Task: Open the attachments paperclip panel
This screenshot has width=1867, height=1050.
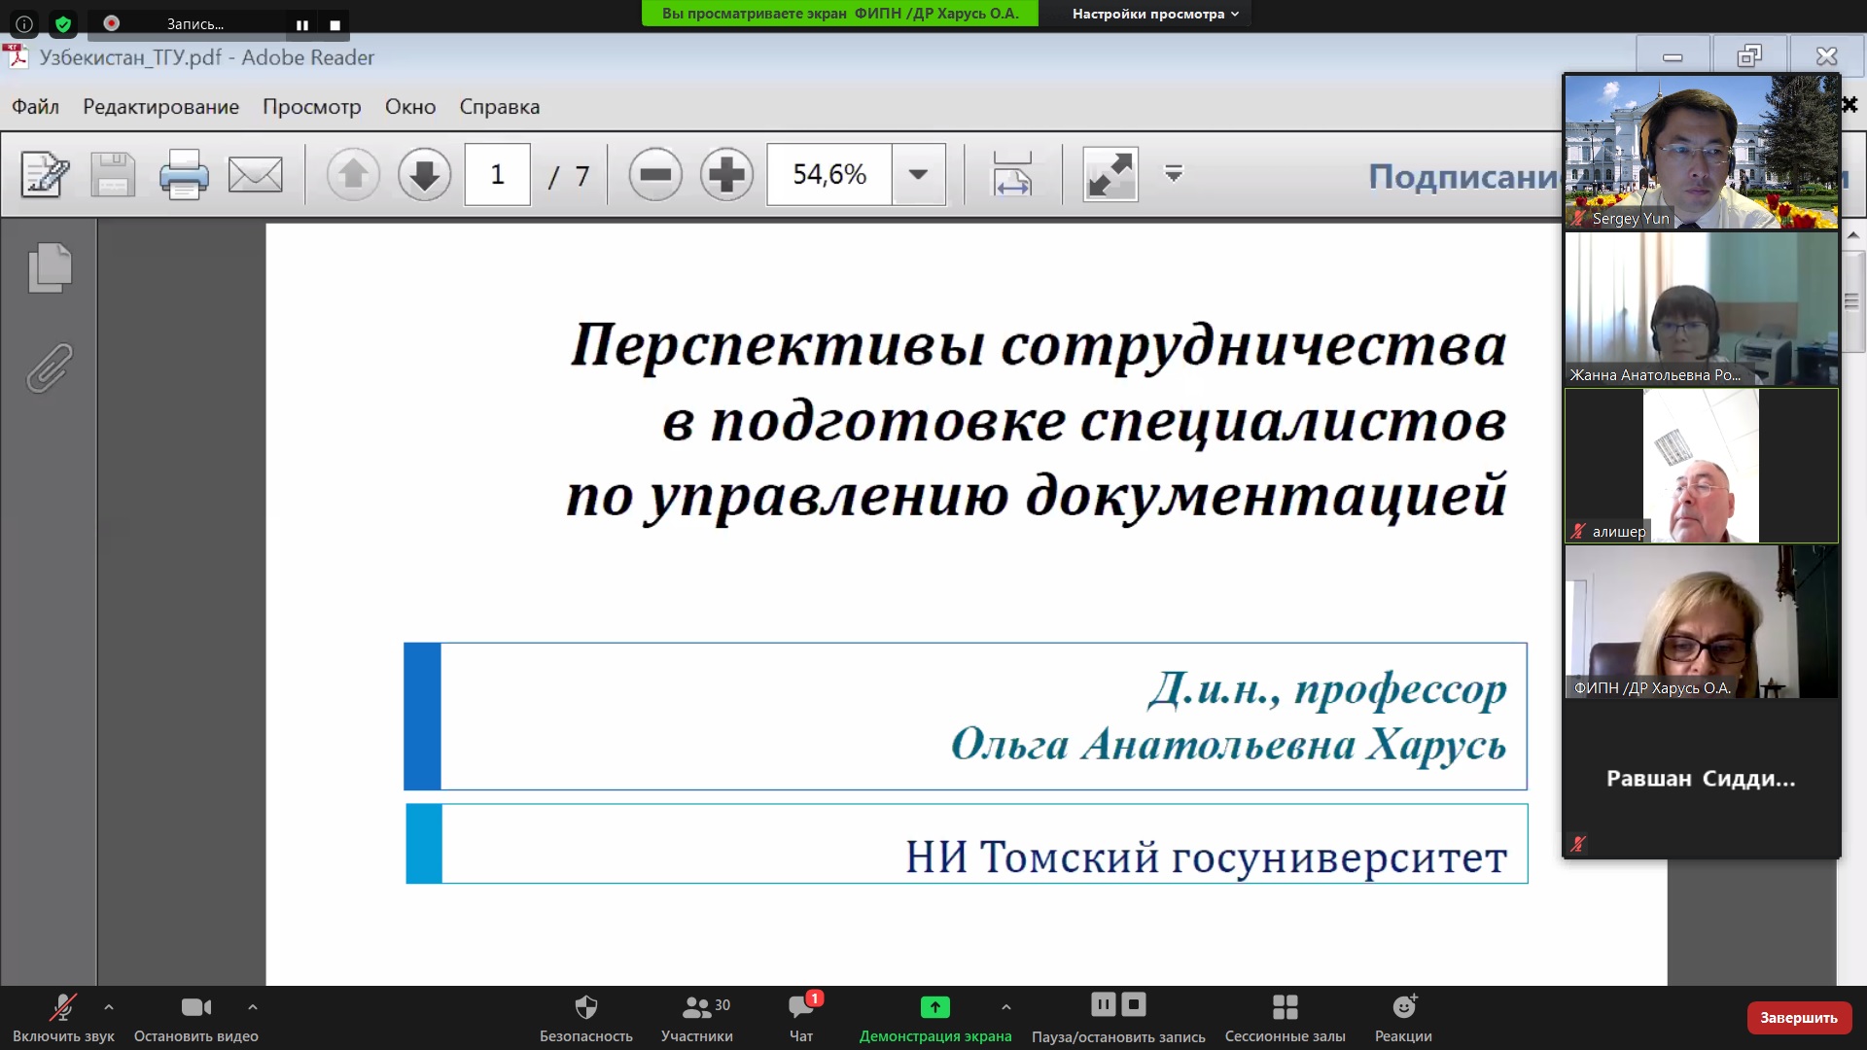Action: 50,367
